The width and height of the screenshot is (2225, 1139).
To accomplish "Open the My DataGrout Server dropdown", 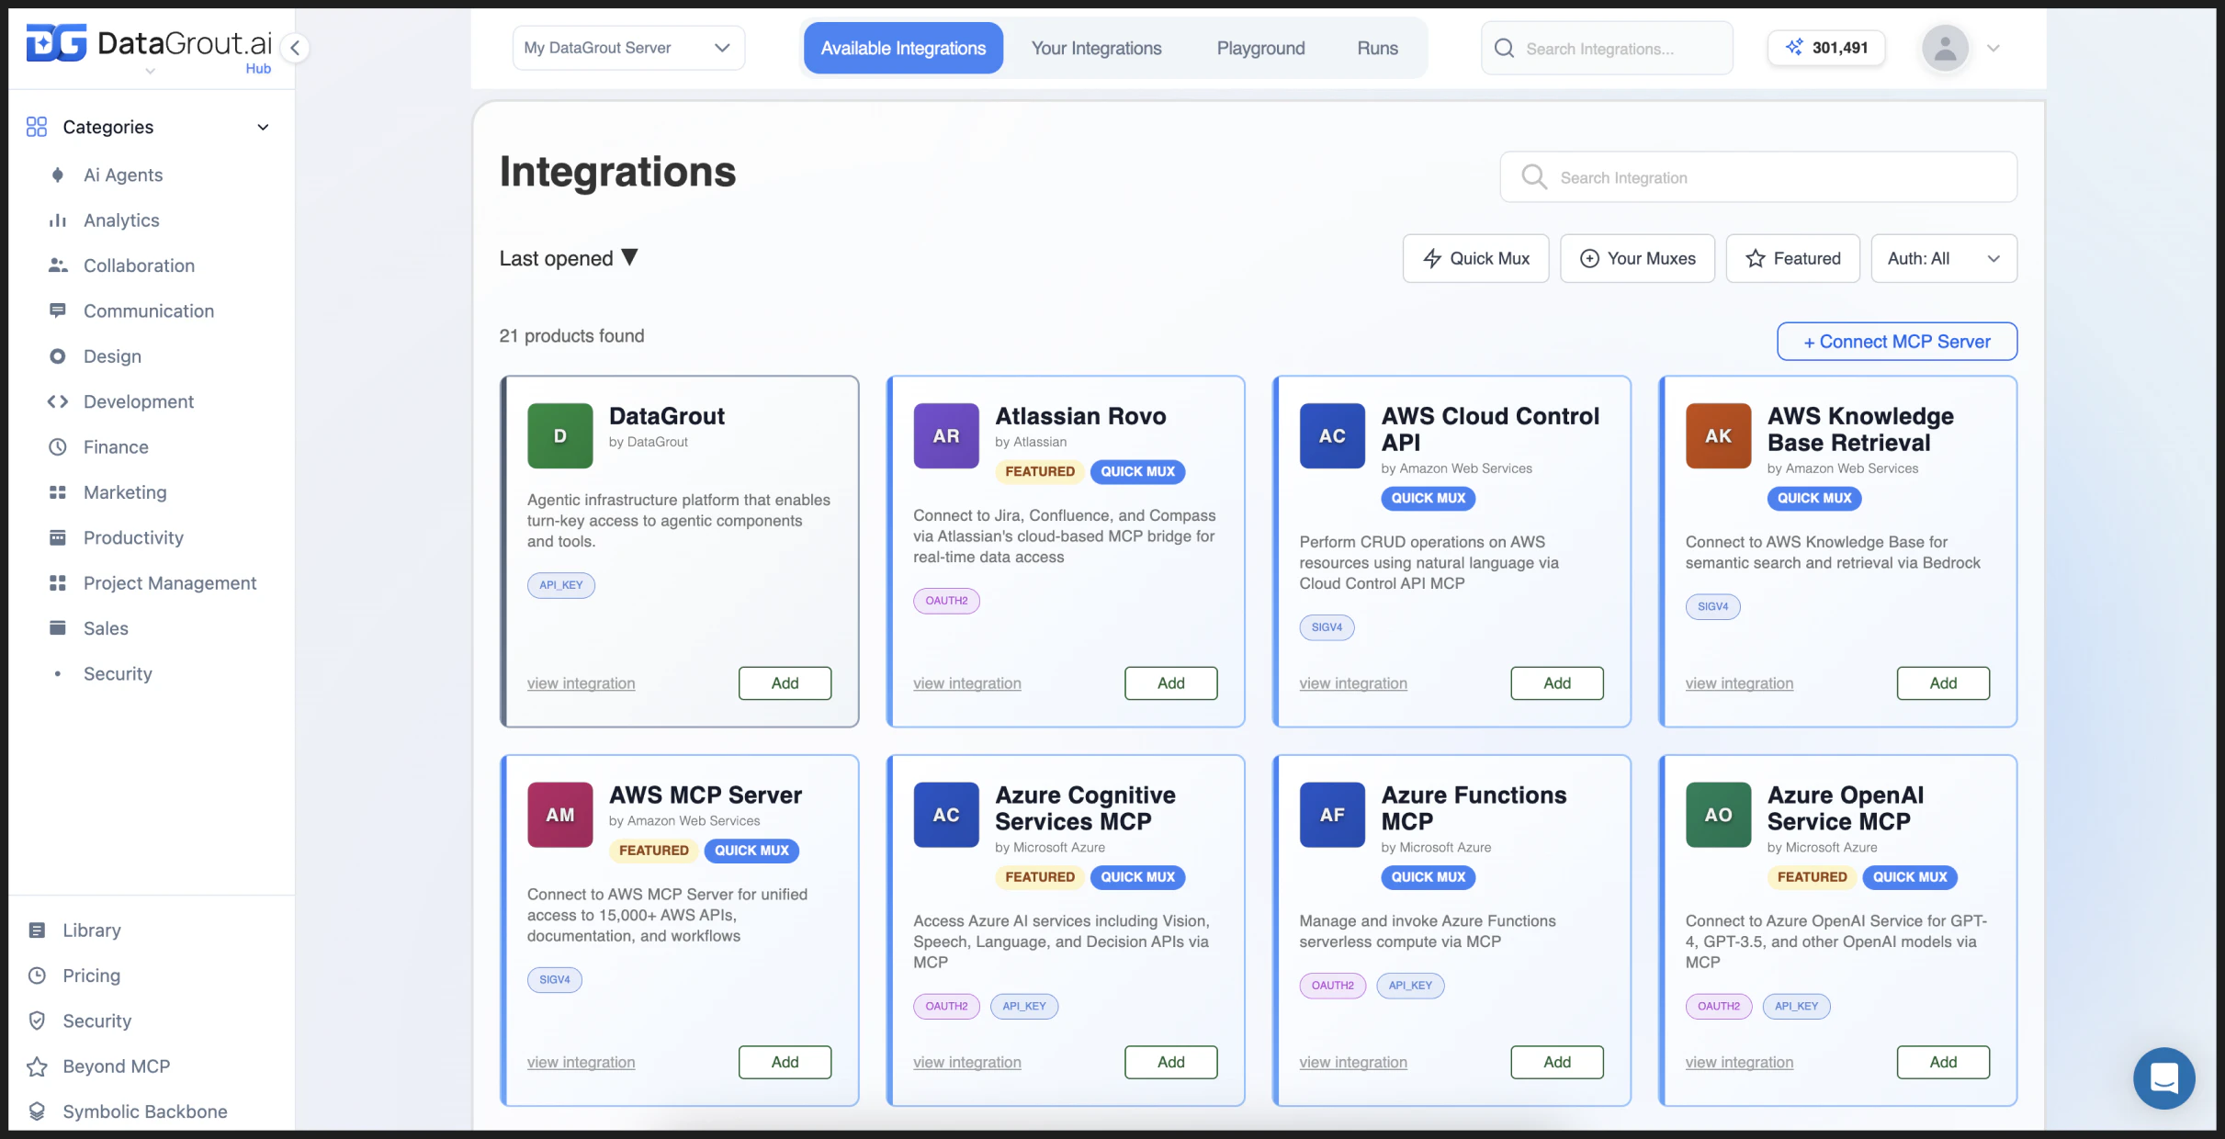I will click(x=627, y=48).
